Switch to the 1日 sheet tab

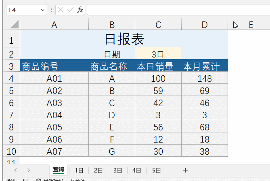tap(79, 170)
